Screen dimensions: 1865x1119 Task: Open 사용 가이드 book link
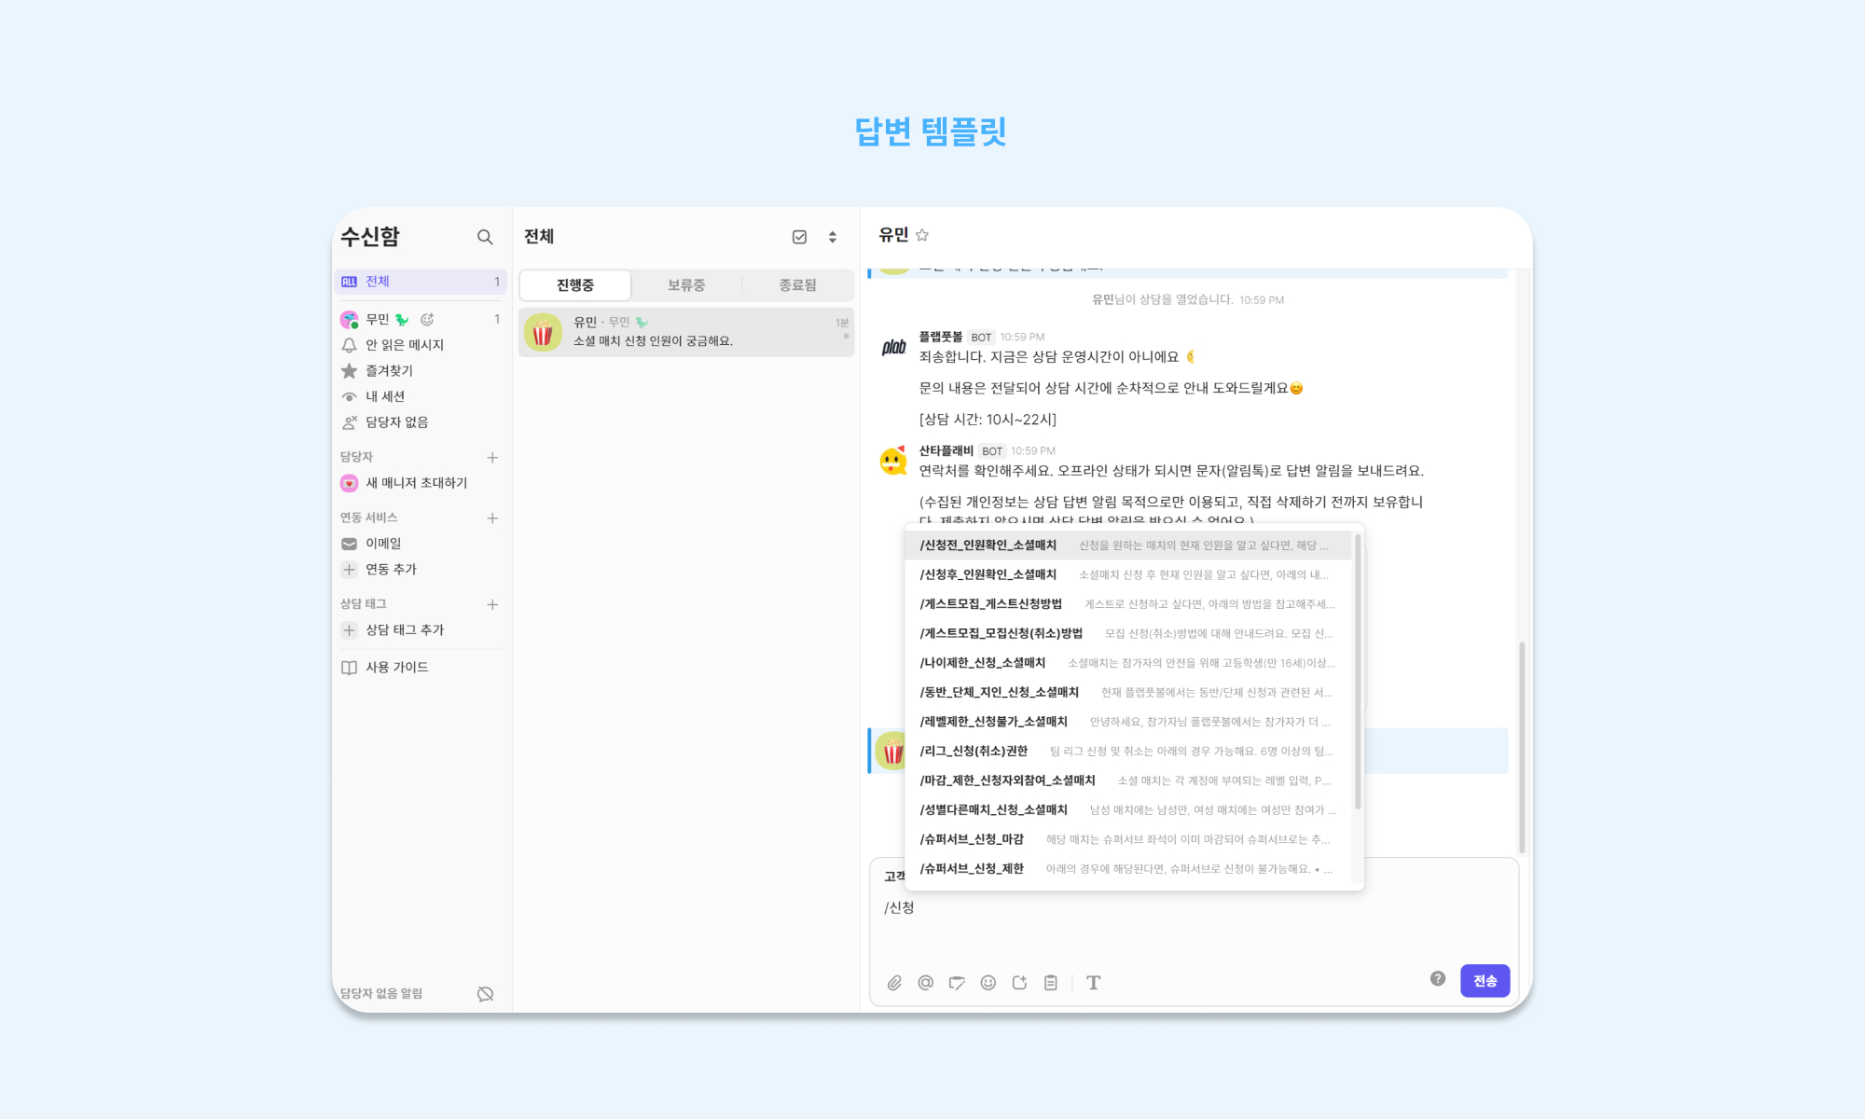click(421, 668)
